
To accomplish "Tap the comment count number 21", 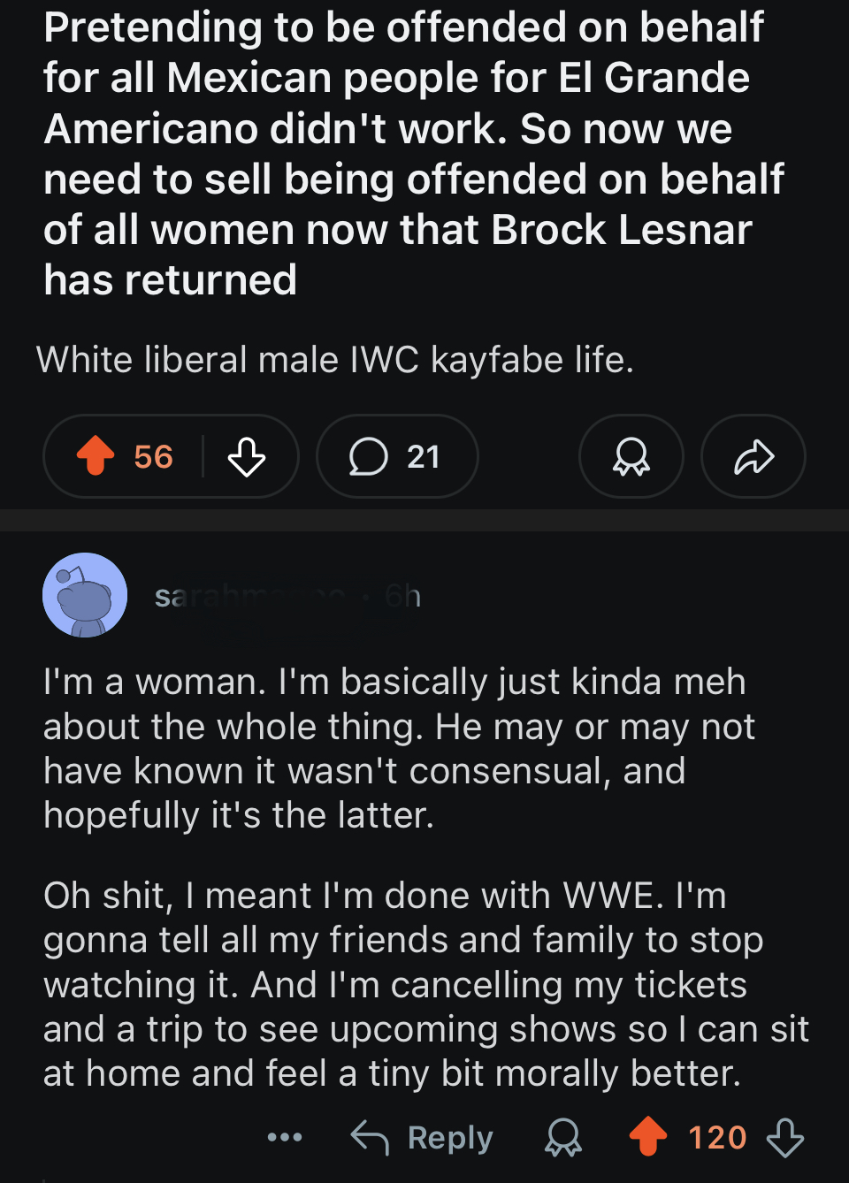I will [424, 457].
